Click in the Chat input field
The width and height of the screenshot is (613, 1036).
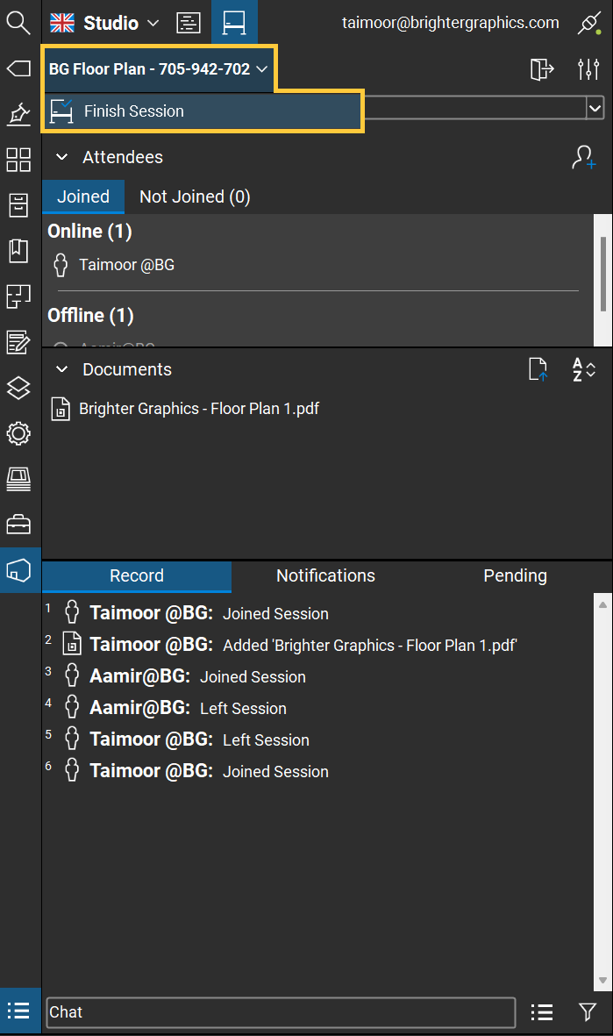pos(280,1012)
